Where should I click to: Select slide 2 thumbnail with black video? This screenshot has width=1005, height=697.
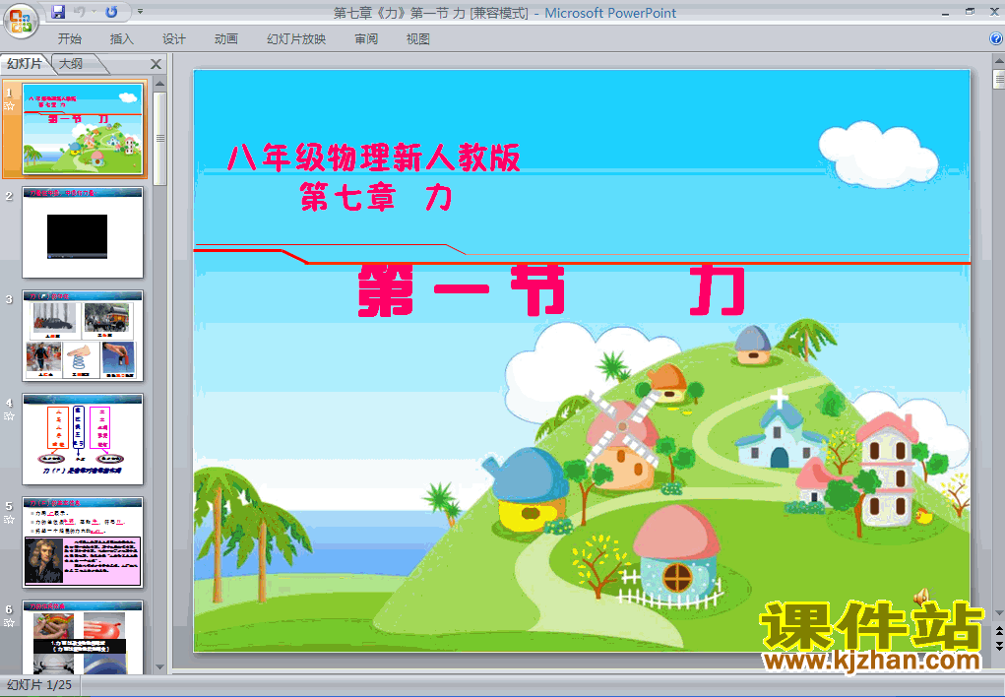click(x=83, y=232)
